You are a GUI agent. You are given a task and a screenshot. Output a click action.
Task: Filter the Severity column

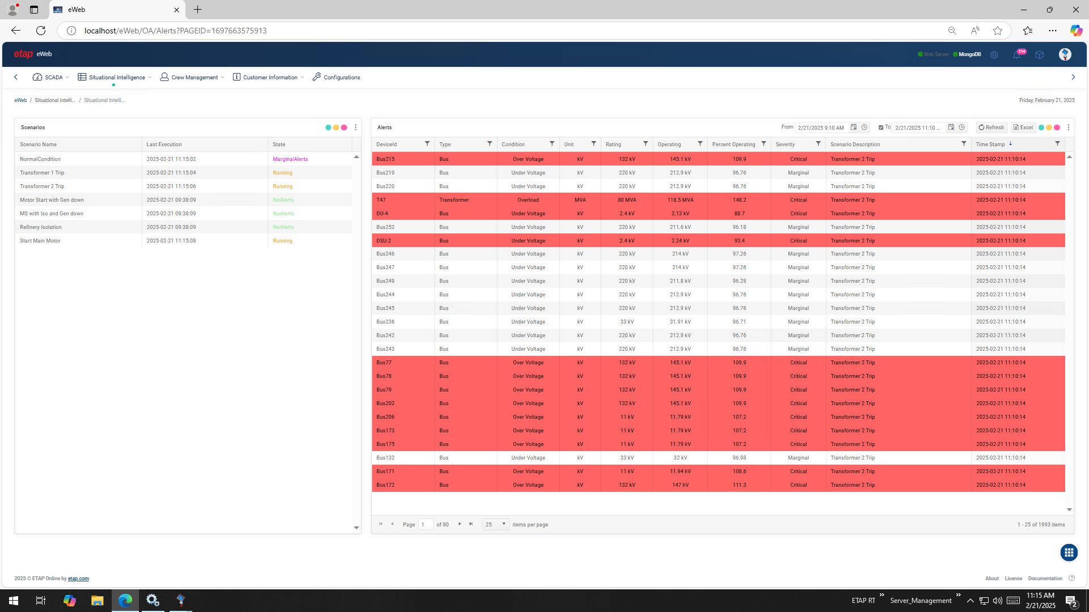[x=818, y=144]
